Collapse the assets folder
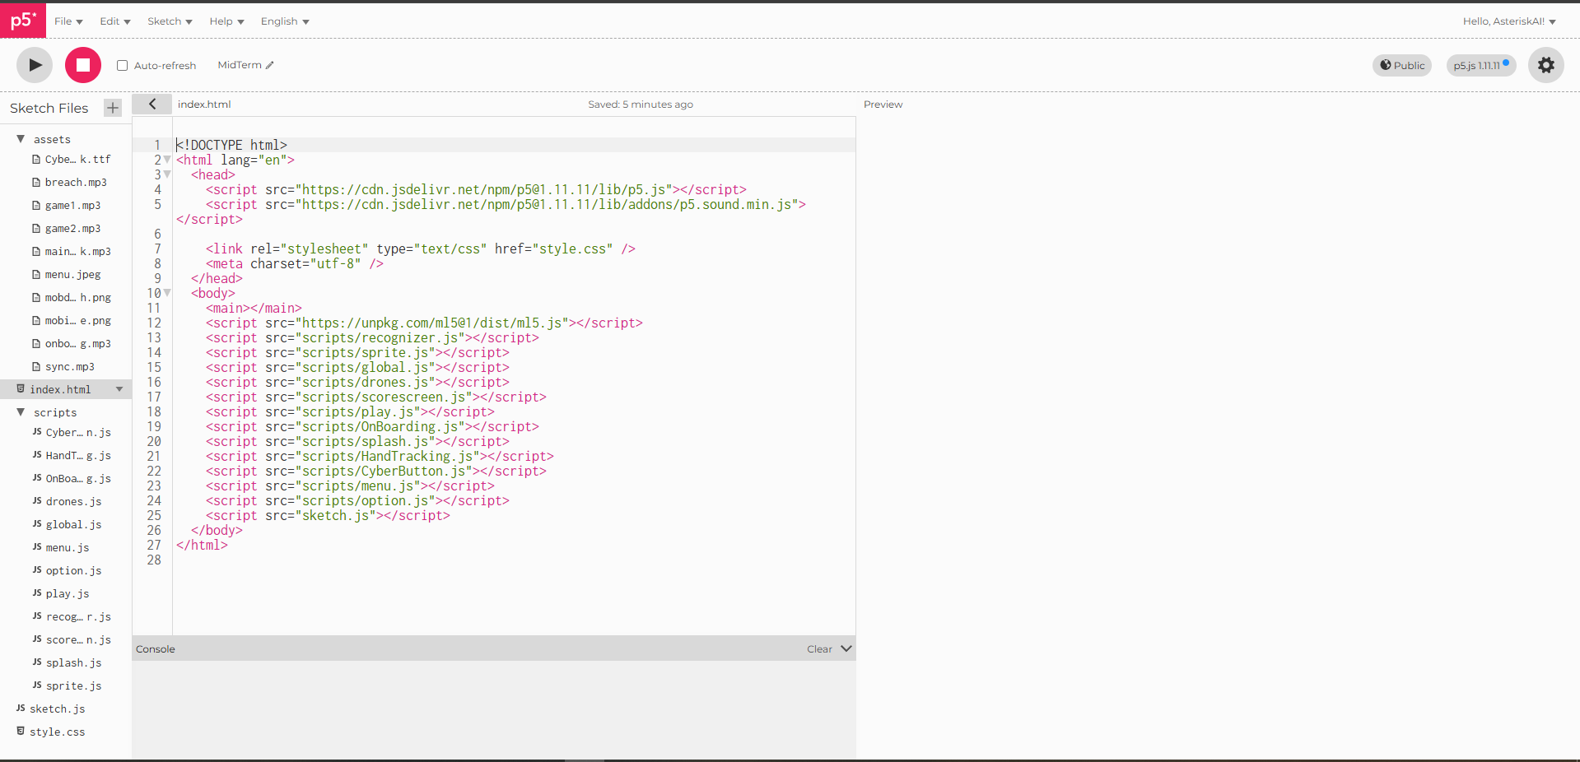This screenshot has width=1580, height=762. pos(21,139)
